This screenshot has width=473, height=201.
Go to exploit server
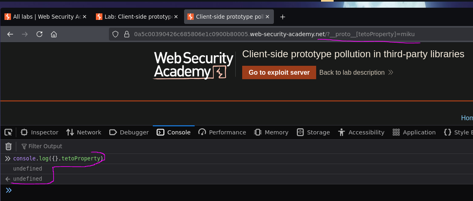tap(279, 73)
